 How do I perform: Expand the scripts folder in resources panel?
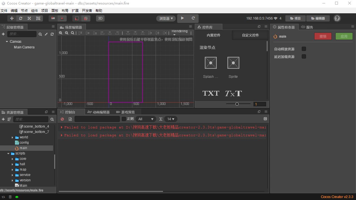[8, 153]
